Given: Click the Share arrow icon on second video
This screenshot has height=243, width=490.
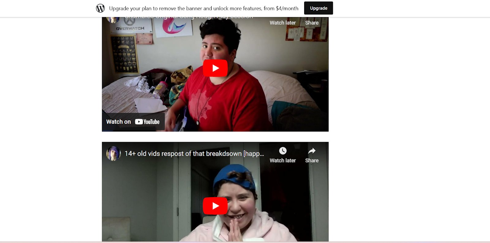Looking at the screenshot, I should [x=312, y=151].
